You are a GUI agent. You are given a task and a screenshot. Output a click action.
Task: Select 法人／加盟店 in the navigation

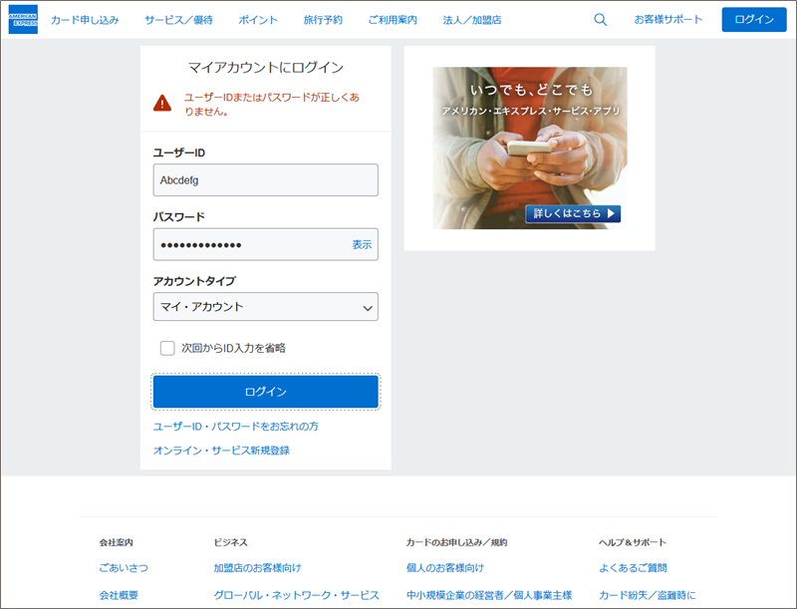(x=472, y=20)
